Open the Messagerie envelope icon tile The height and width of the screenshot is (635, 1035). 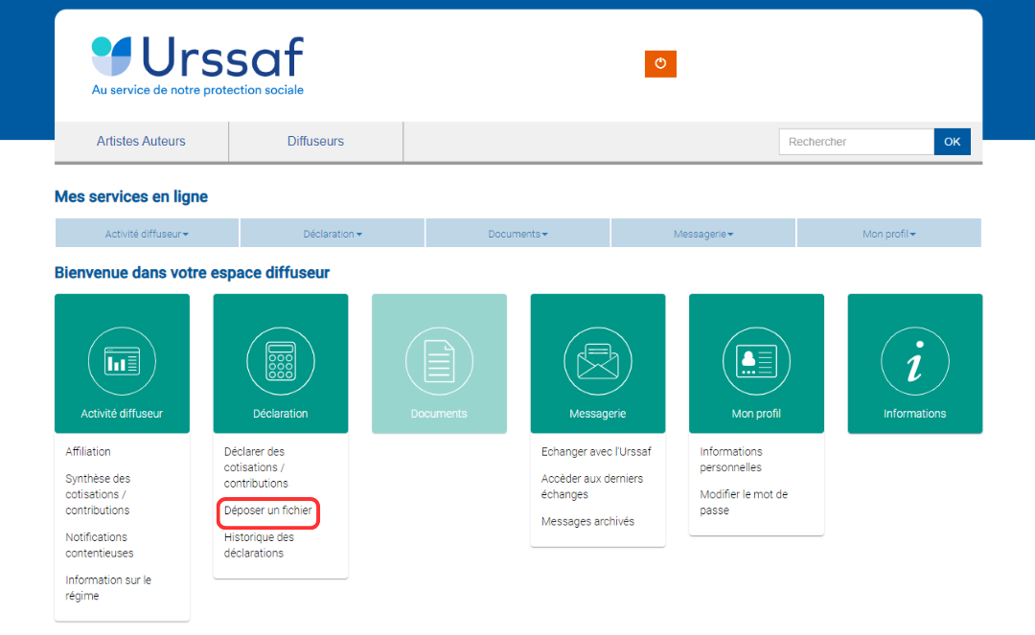pyautogui.click(x=597, y=363)
